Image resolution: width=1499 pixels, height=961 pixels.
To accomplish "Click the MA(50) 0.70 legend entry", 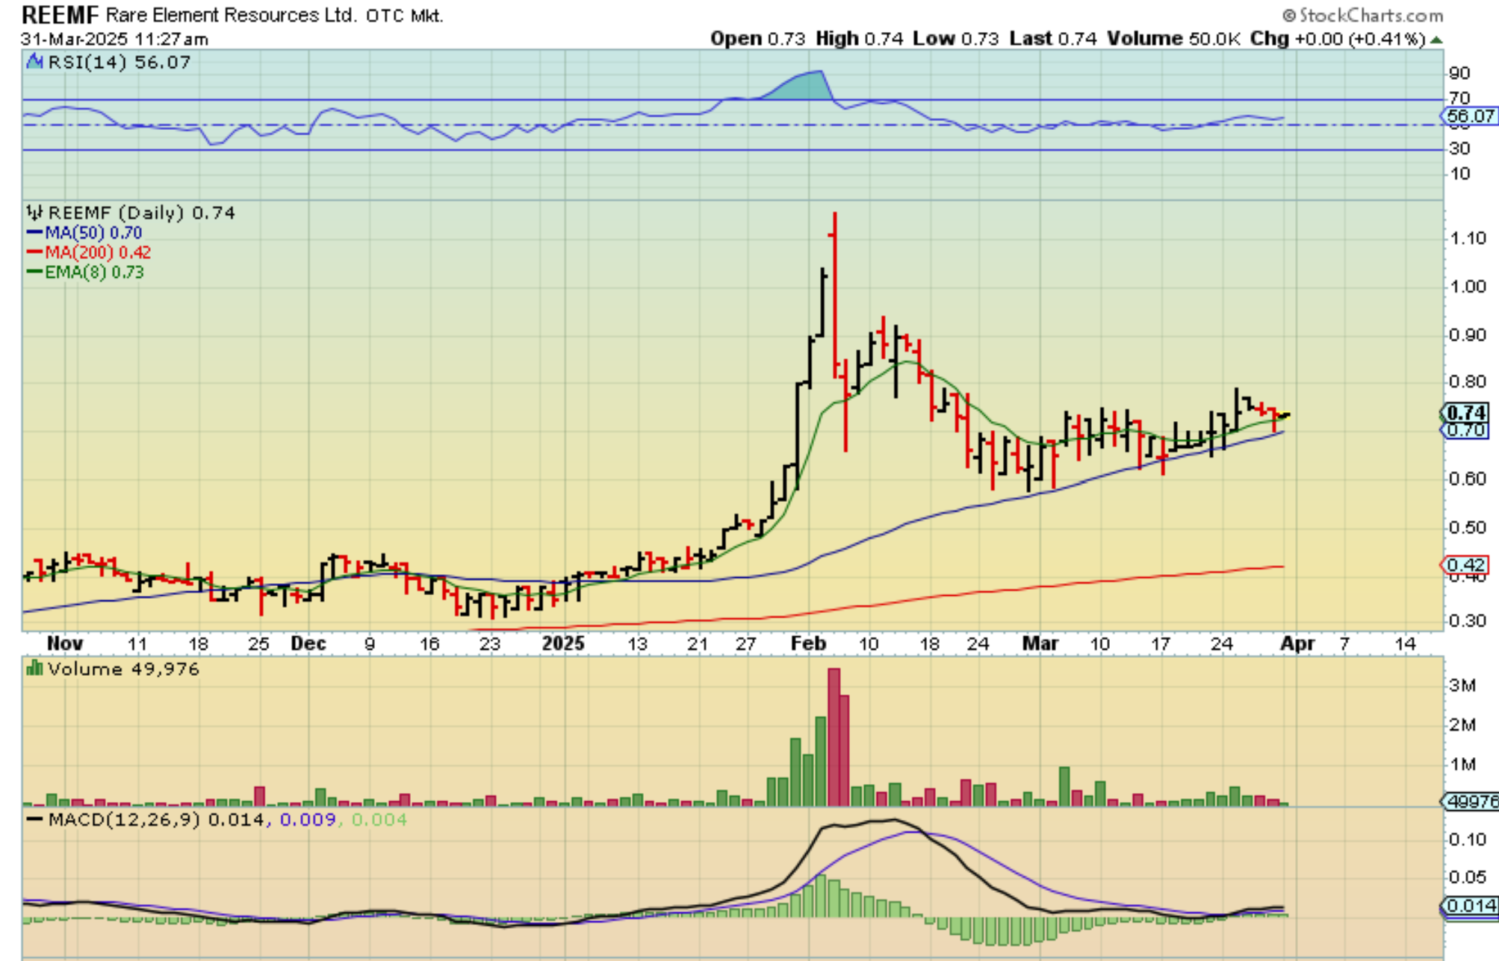I will point(93,233).
